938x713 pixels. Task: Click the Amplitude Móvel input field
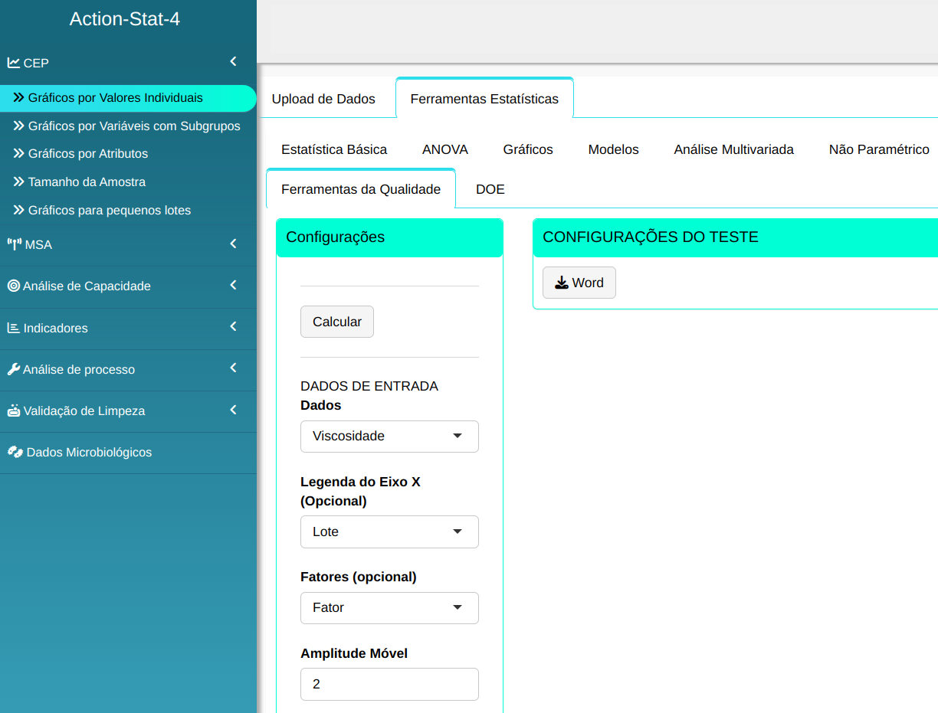[389, 684]
